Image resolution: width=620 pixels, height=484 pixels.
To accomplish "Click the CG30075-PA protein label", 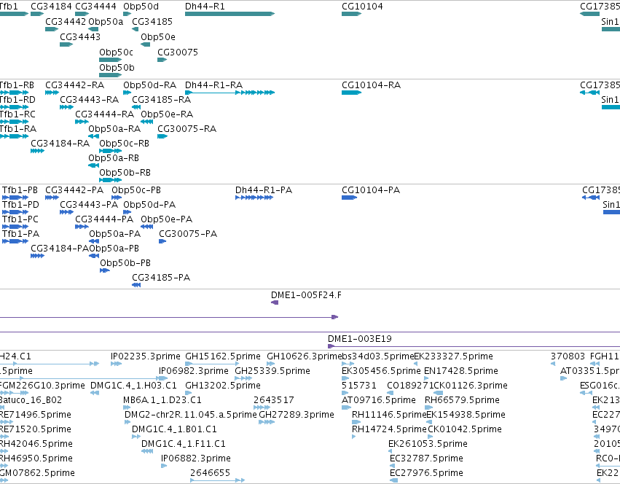I will pyautogui.click(x=188, y=235).
